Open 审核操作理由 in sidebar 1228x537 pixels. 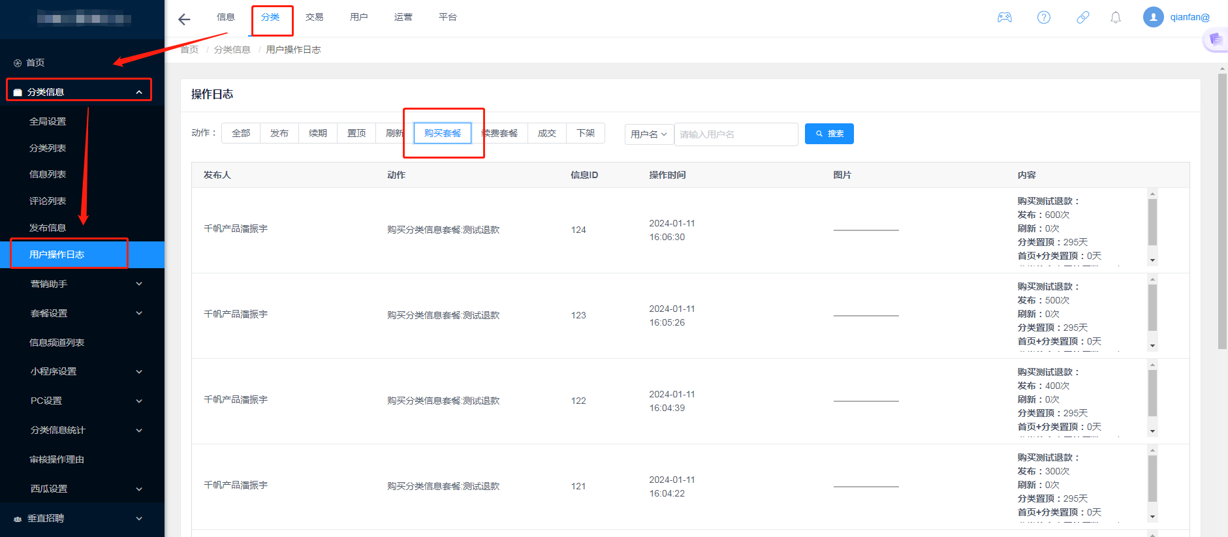57,460
